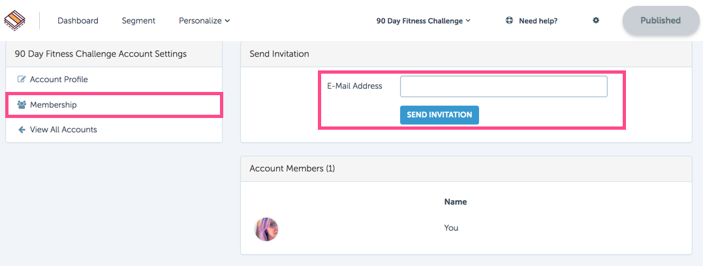Focus the E-Mail Address field

point(503,87)
